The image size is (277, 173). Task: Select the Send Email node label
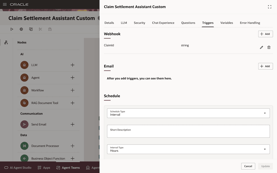(x=39, y=124)
